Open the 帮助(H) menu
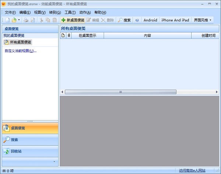The image size is (221, 174). [x=100, y=12]
